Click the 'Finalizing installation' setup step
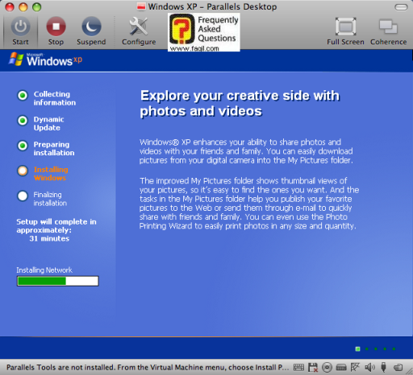 [x=42, y=199]
